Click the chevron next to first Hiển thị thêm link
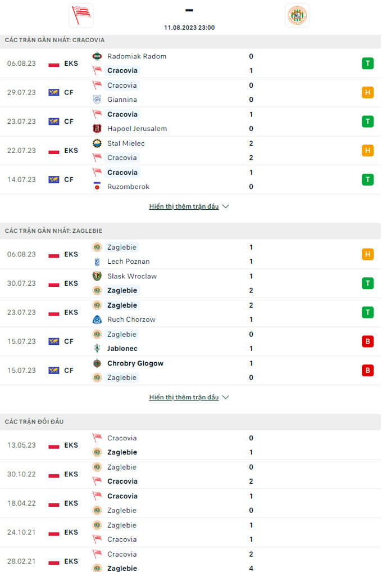The height and width of the screenshot is (572, 382). tap(226, 206)
